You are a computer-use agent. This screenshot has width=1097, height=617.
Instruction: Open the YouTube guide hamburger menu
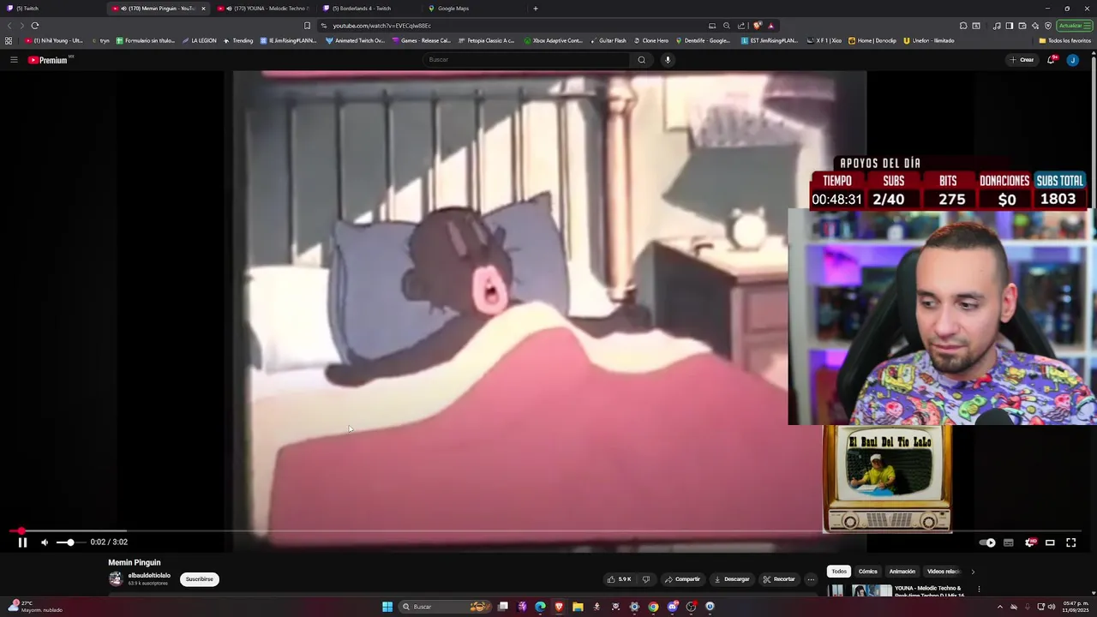click(x=14, y=60)
